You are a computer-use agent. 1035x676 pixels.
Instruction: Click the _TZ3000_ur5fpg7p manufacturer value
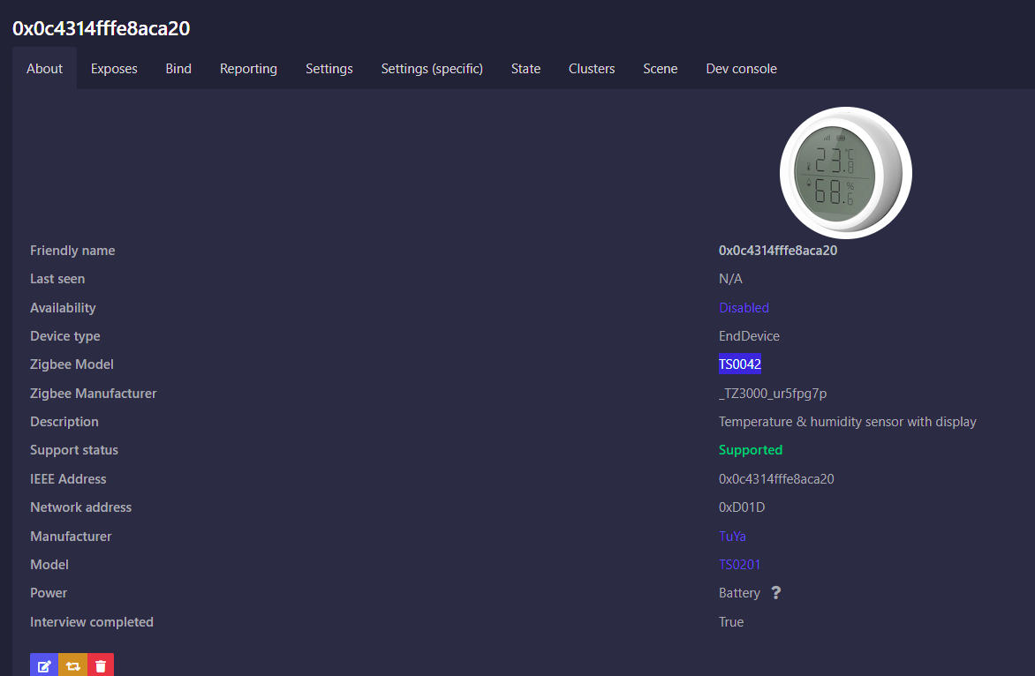click(773, 393)
